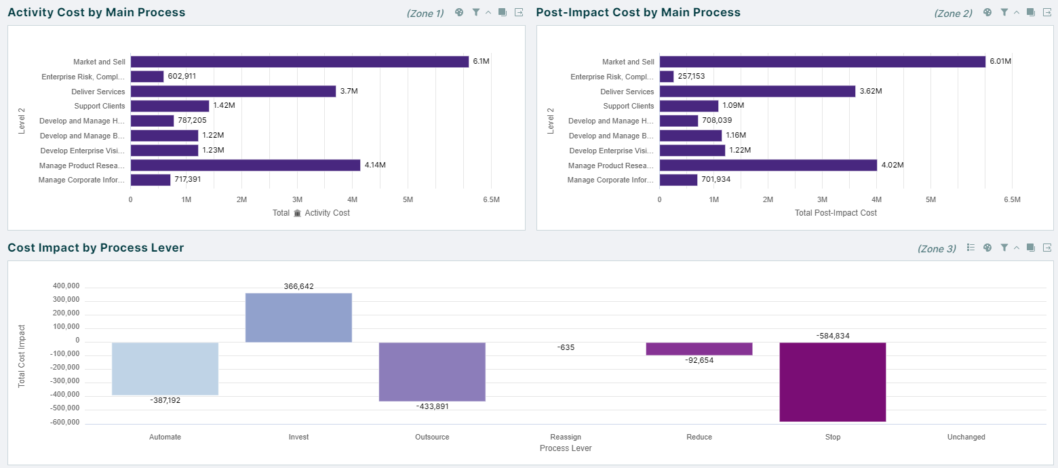Click the light blue Automate bar
Image resolution: width=1058 pixels, height=468 pixels.
click(165, 368)
